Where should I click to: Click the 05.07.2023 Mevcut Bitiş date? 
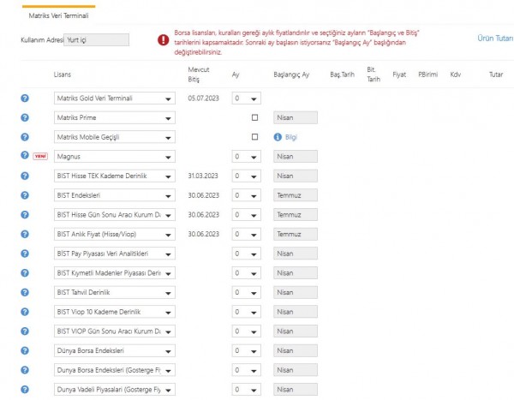tap(203, 98)
